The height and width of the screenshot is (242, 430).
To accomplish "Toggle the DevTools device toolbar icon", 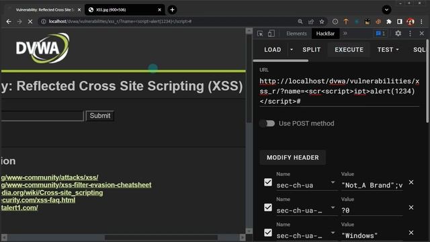I will pos(271,34).
